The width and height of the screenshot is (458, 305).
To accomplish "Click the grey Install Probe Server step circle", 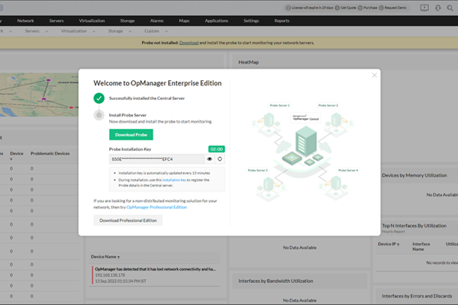I will [99, 115].
